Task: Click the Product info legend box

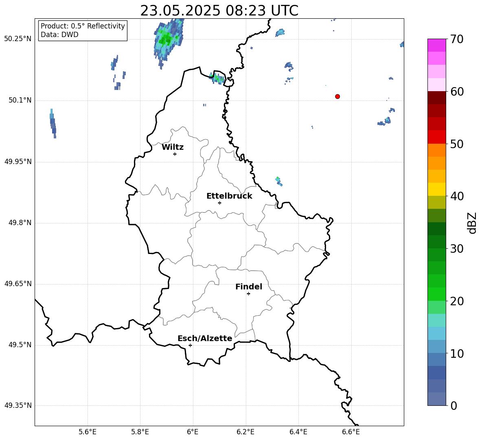Action: [83, 31]
